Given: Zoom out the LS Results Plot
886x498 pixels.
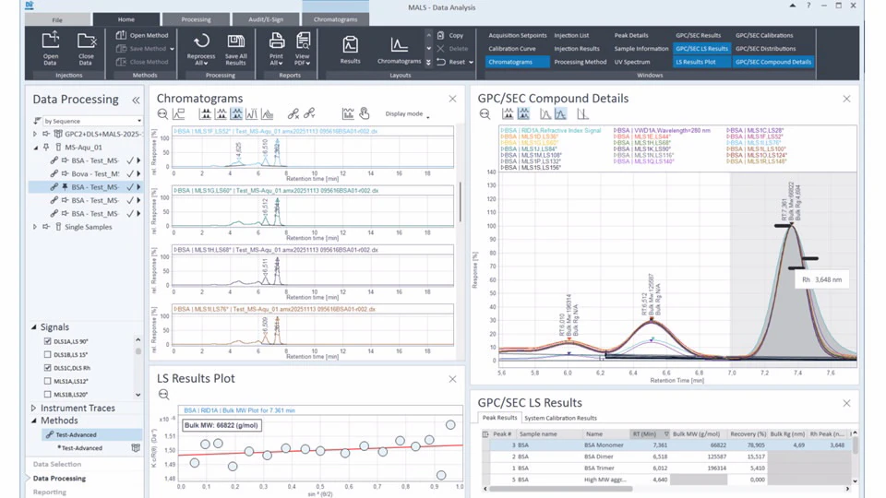Looking at the screenshot, I should click(163, 395).
